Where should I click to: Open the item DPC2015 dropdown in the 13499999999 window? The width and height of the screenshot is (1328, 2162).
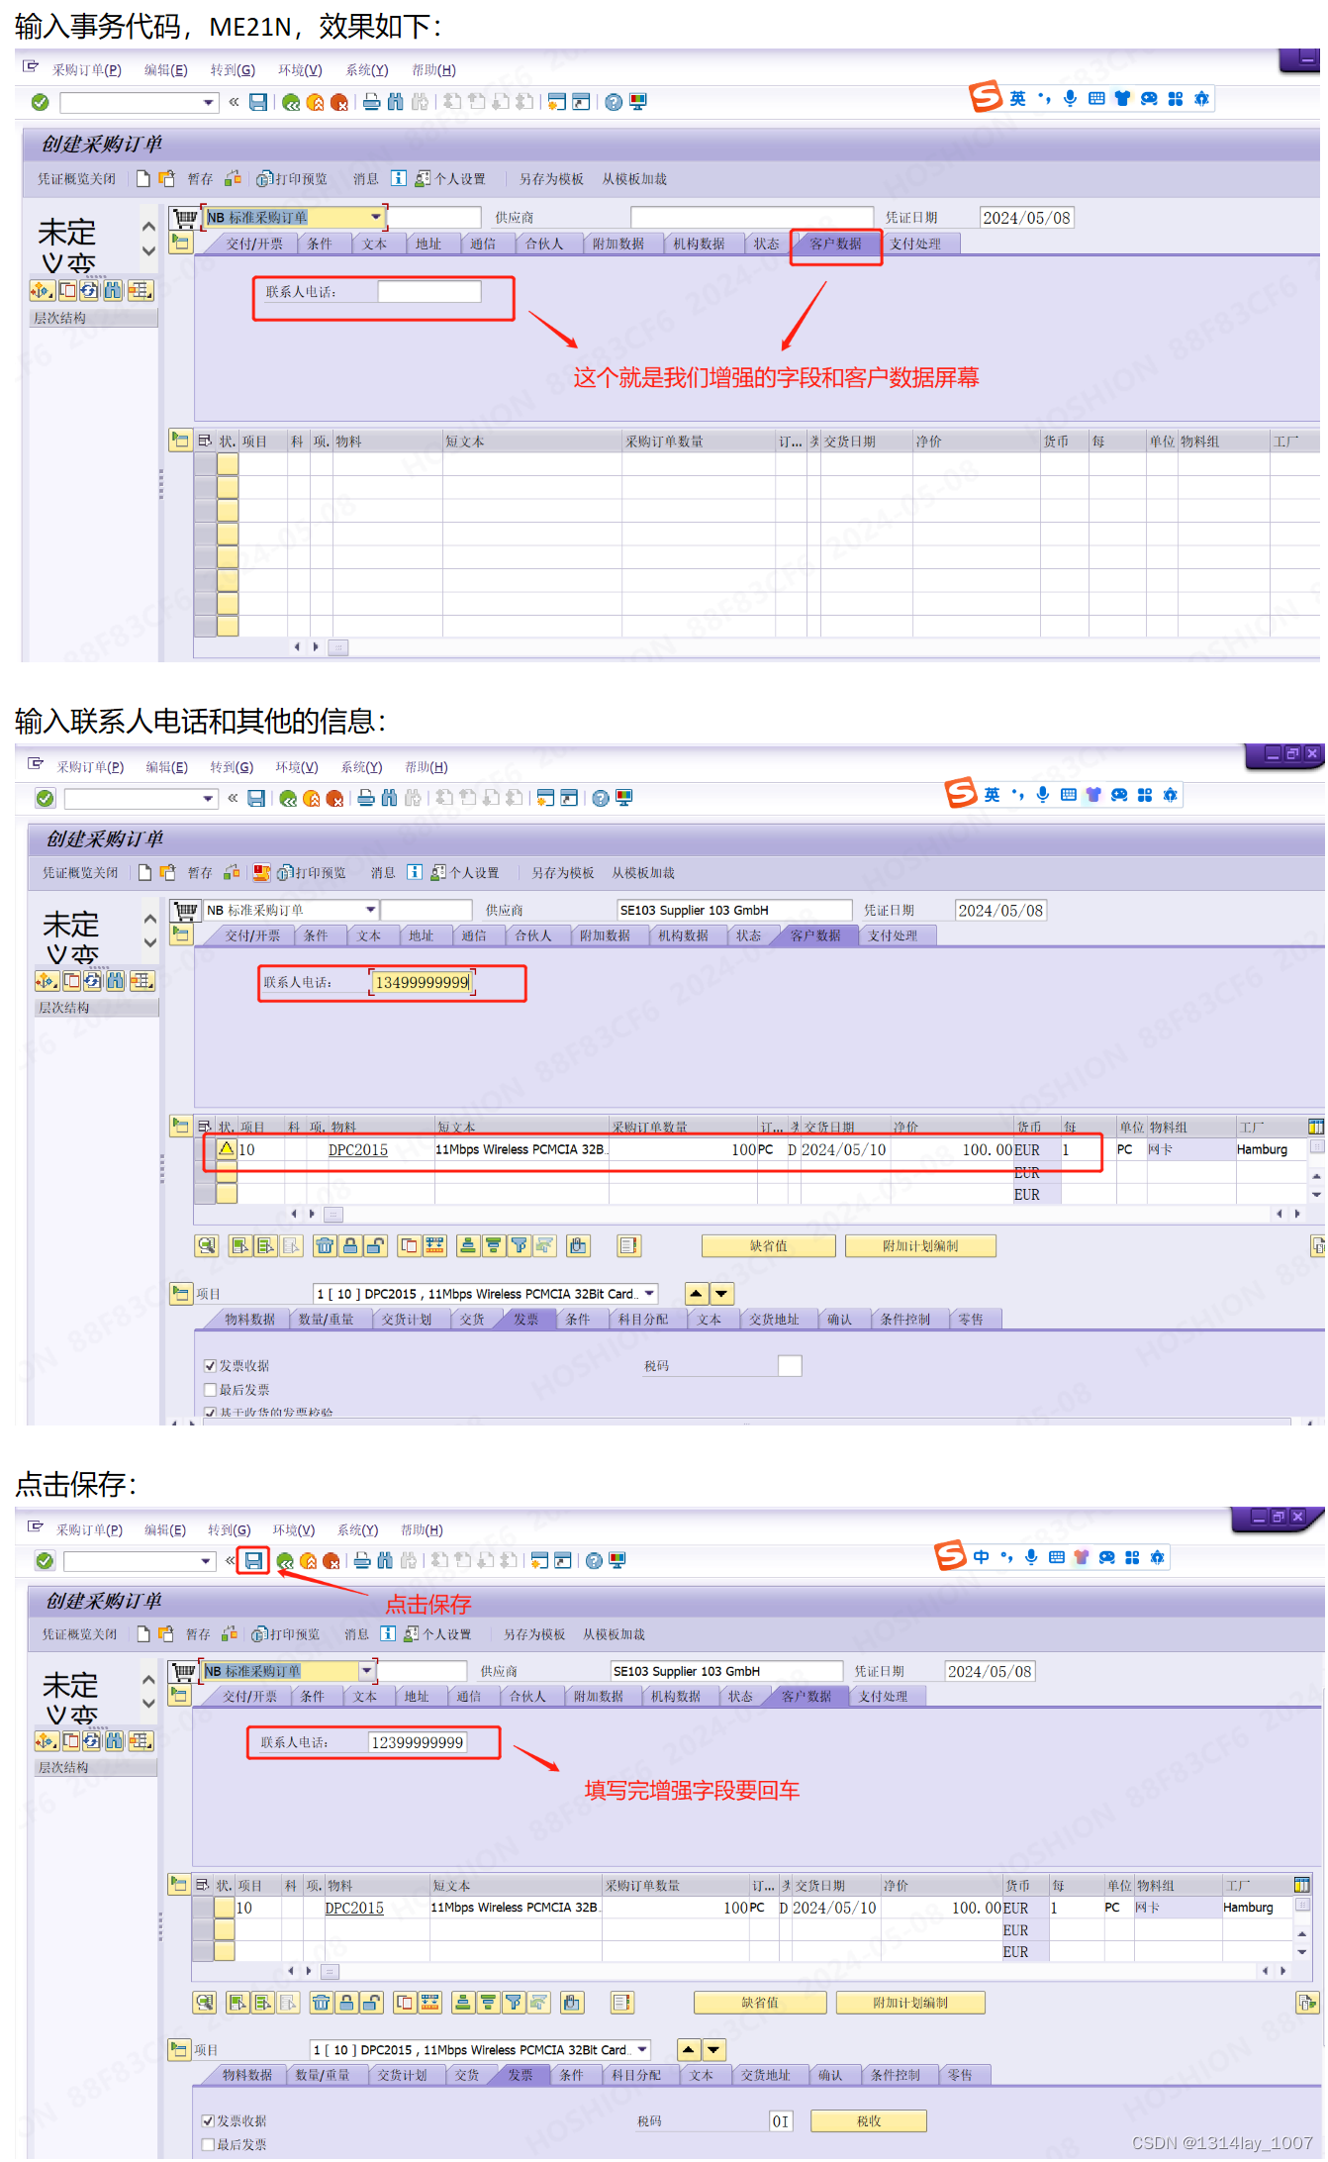[650, 1294]
